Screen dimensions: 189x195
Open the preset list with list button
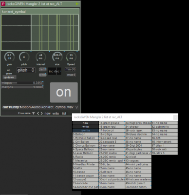click(64, 114)
